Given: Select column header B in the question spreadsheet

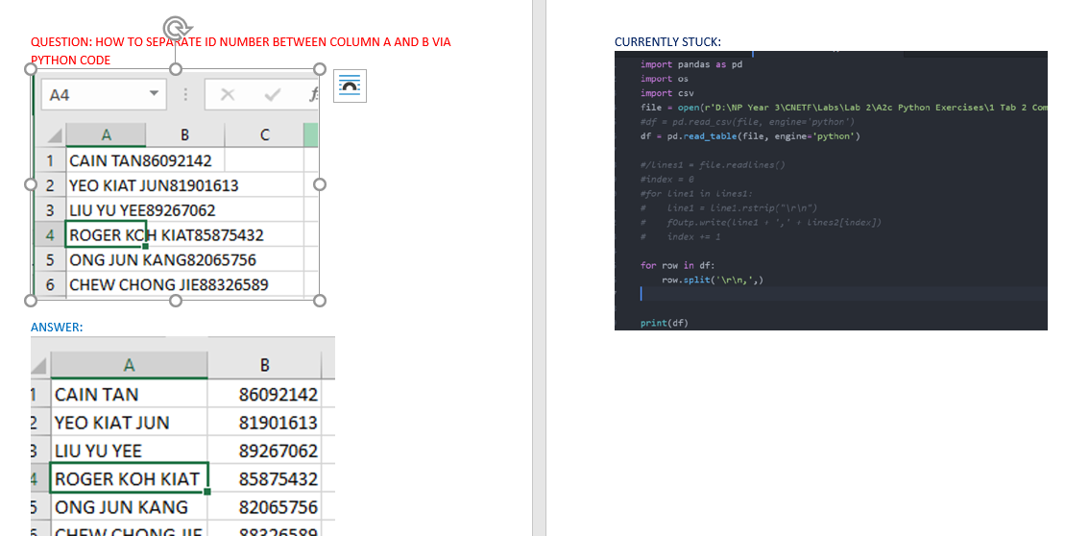Looking at the screenshot, I should click(184, 135).
